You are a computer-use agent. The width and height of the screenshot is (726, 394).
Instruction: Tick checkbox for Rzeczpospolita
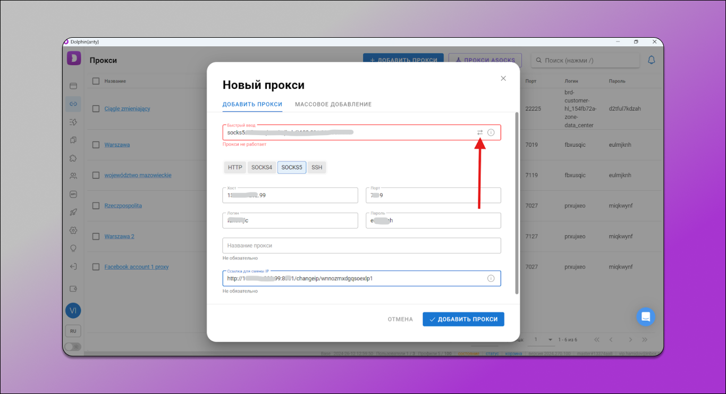[x=96, y=206]
